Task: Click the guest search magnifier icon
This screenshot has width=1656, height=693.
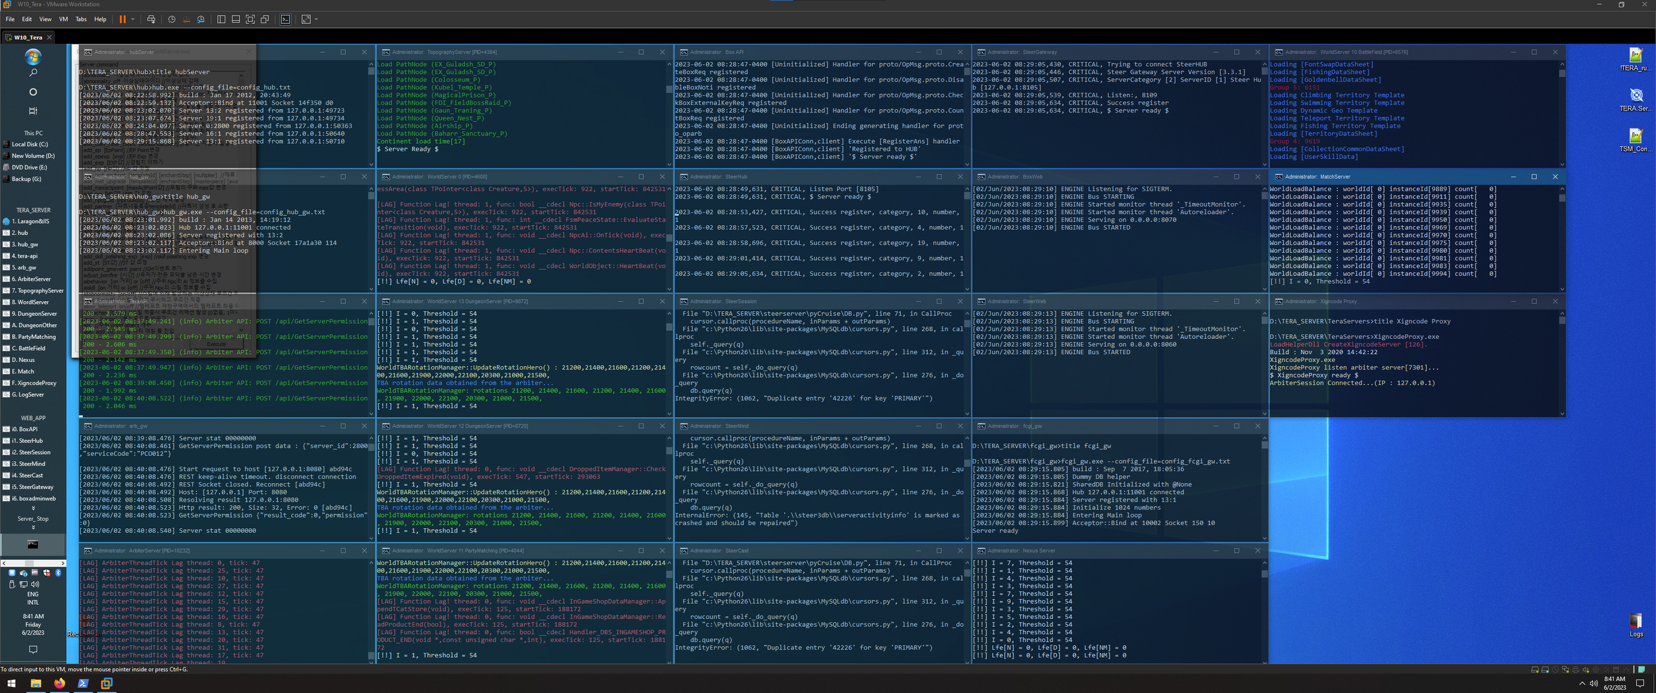Action: [33, 73]
